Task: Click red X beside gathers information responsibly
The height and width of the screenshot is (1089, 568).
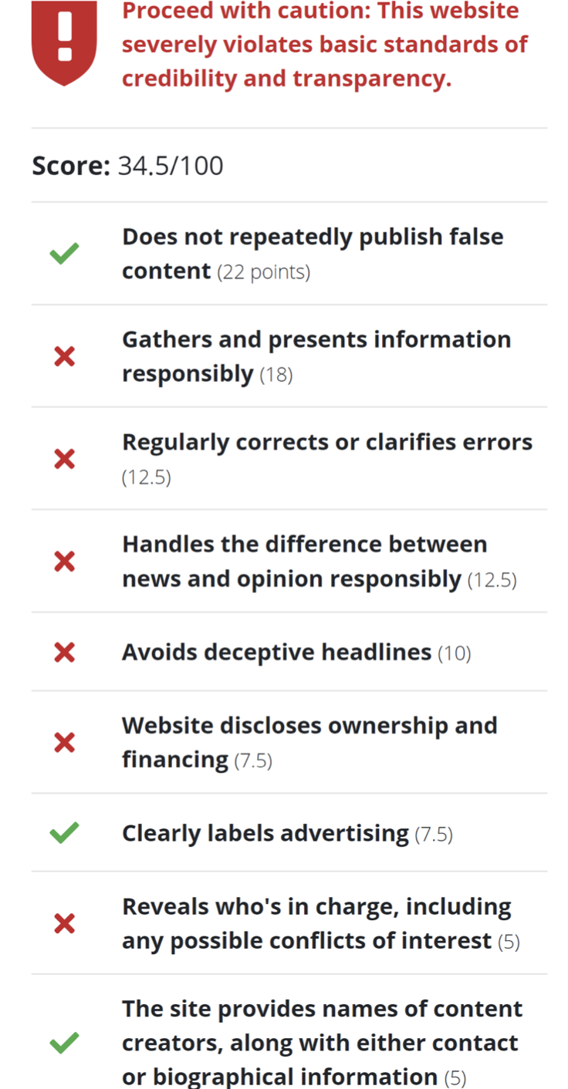Action: click(x=64, y=356)
